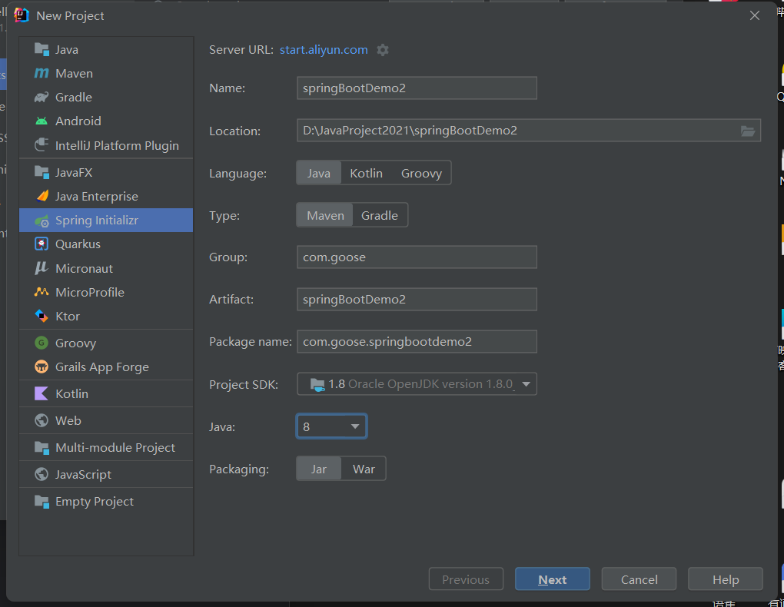Set language to Groovy
Viewport: 784px width, 607px height.
[421, 173]
